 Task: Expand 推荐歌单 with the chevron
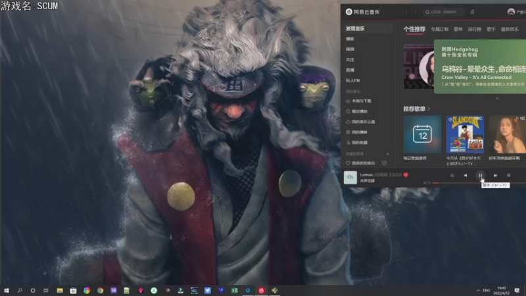pos(429,109)
